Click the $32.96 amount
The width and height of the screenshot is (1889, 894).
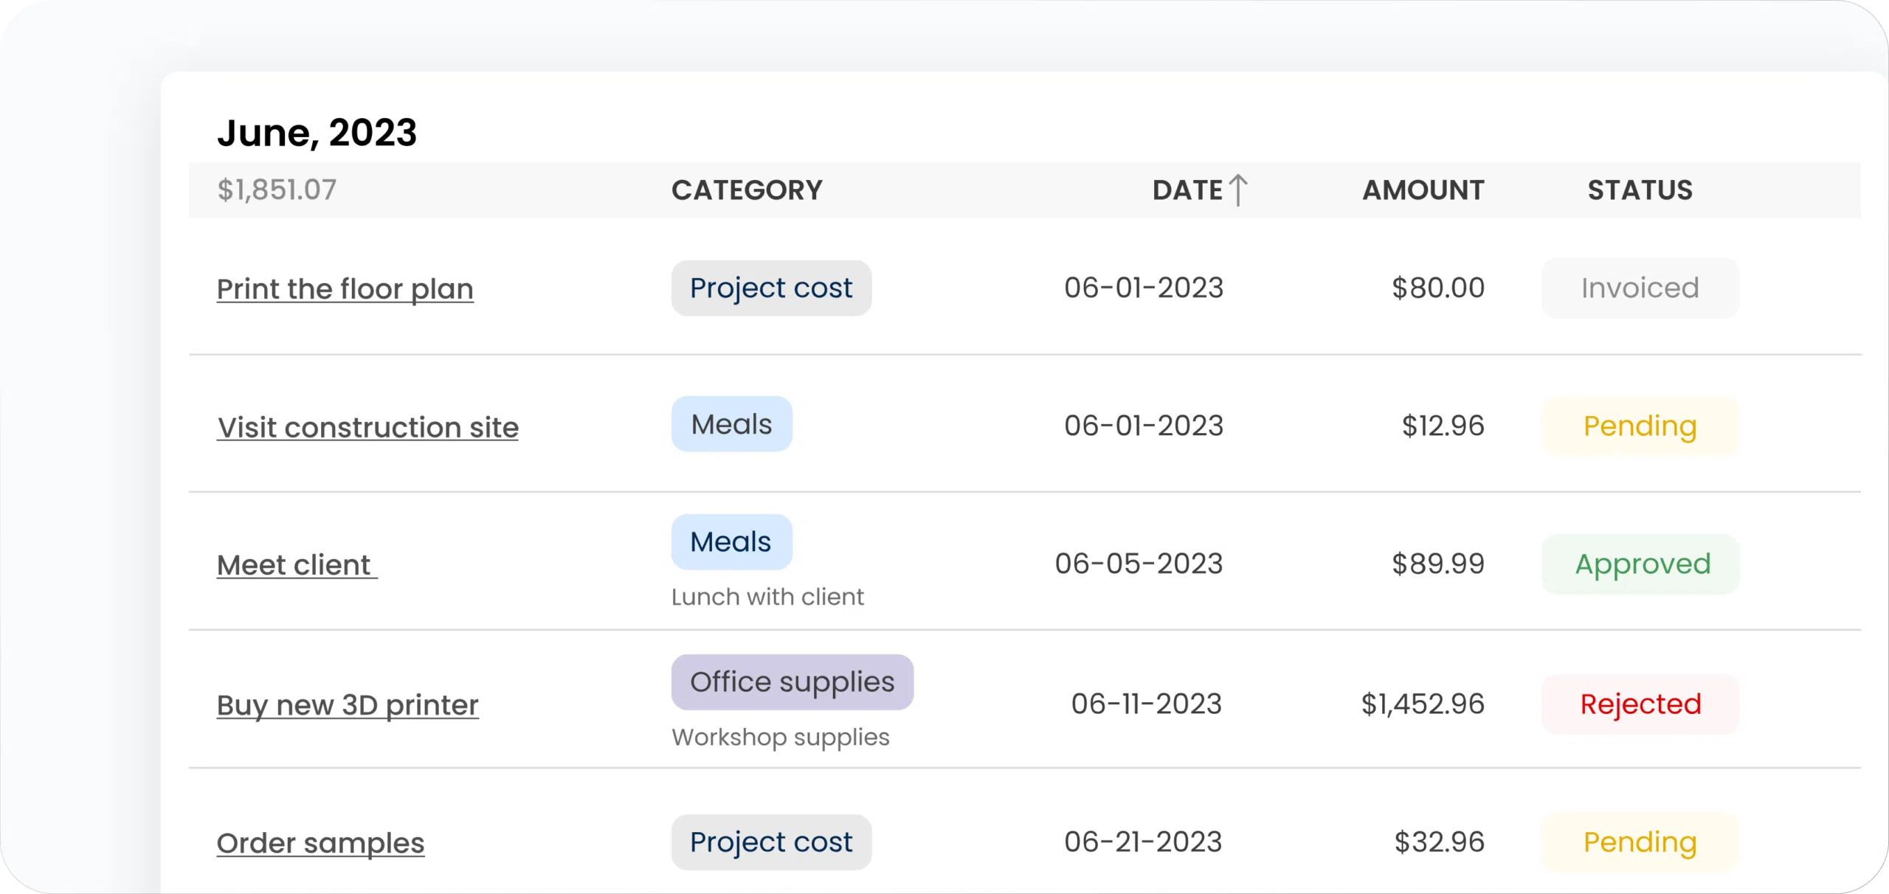[x=1439, y=842]
